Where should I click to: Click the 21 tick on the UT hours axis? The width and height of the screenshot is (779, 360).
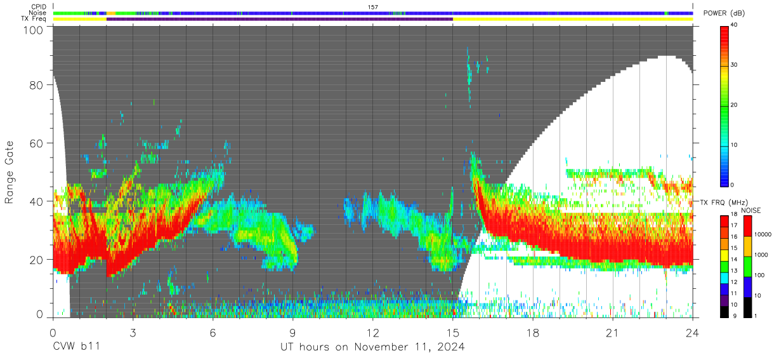[x=613, y=333]
